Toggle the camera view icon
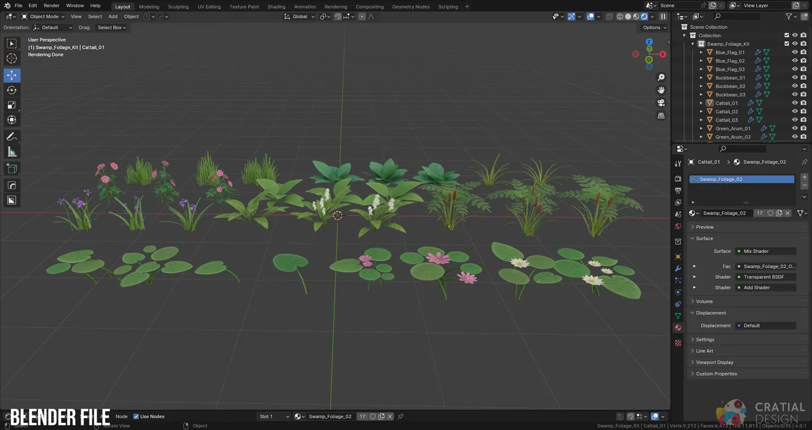 click(661, 103)
